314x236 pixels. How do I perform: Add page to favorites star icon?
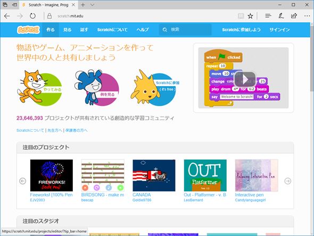pyautogui.click(x=250, y=16)
